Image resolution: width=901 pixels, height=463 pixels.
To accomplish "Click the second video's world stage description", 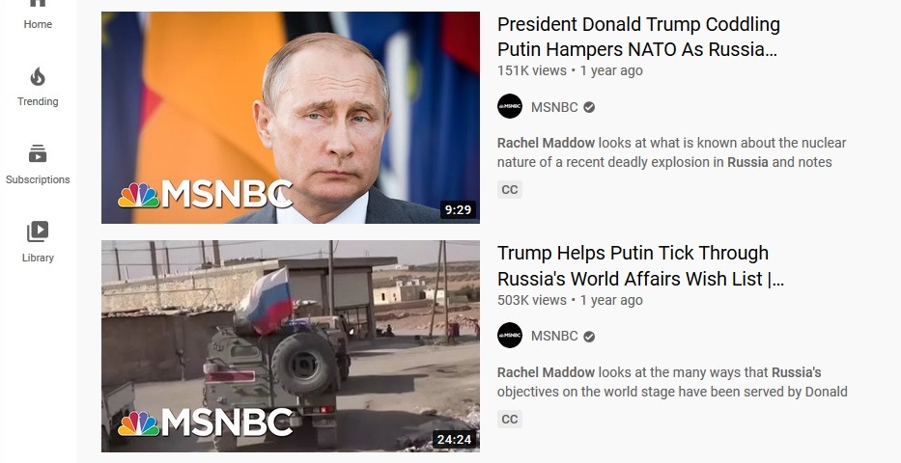I will [x=672, y=382].
